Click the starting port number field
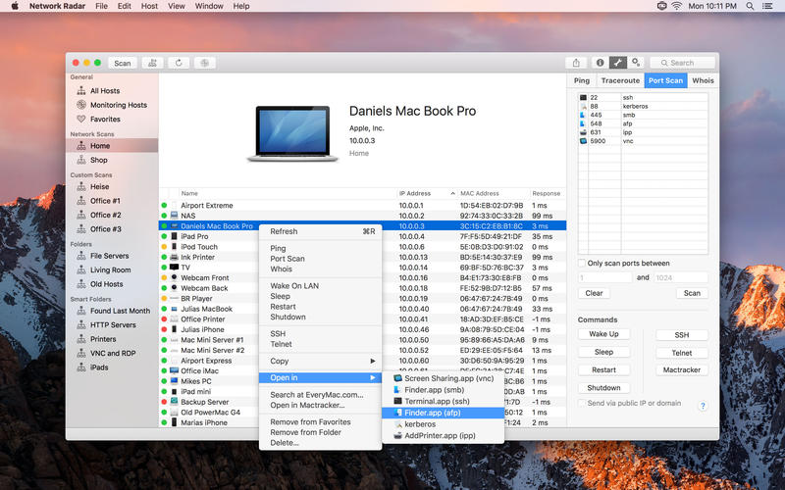Image resolution: width=785 pixels, height=490 pixels. (604, 277)
